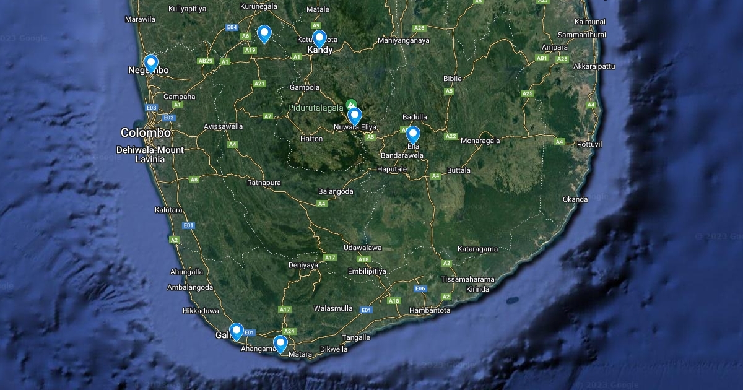Click the A26 road shield

(419, 28)
